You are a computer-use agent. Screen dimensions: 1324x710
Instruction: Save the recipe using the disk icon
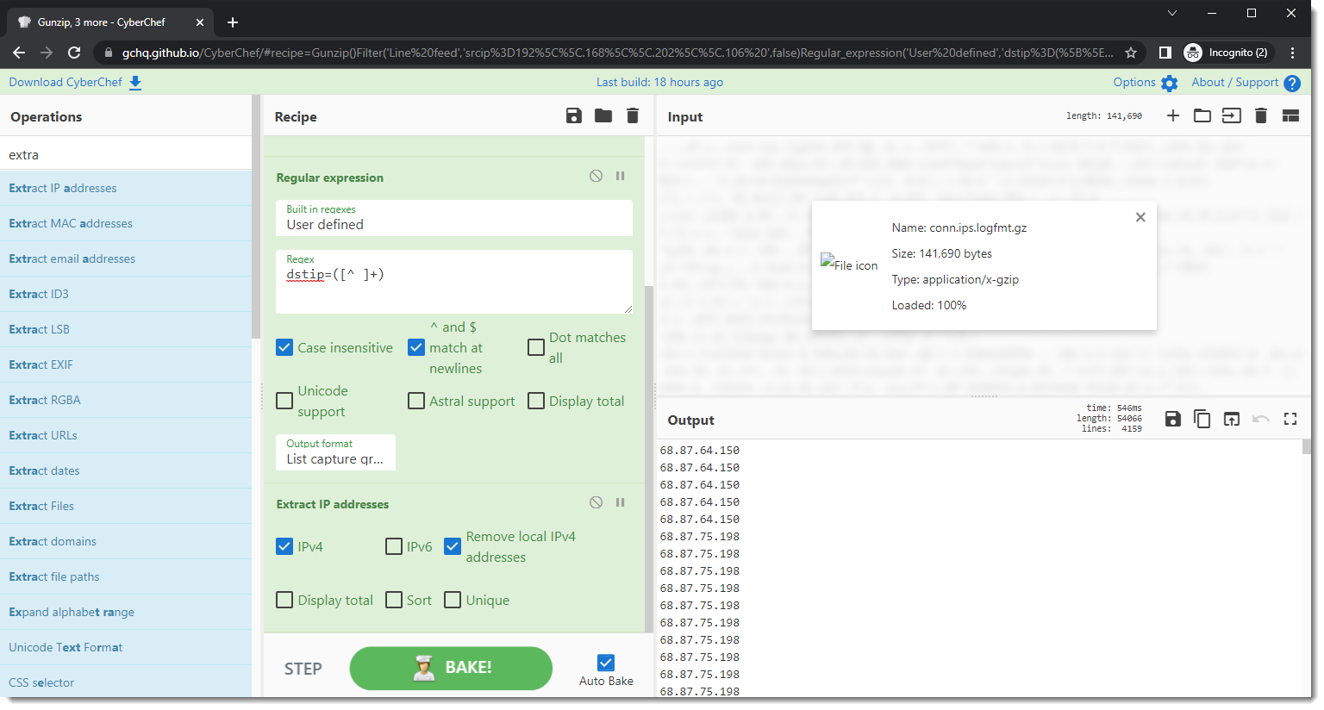[573, 116]
